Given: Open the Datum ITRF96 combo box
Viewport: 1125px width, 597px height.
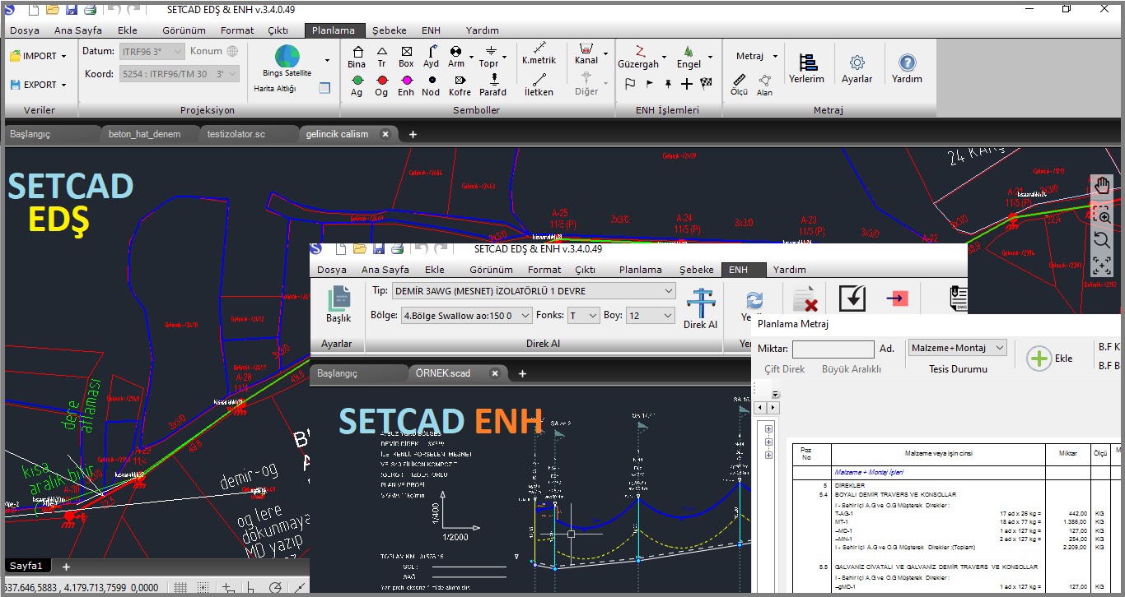Looking at the screenshot, I should tap(152, 51).
